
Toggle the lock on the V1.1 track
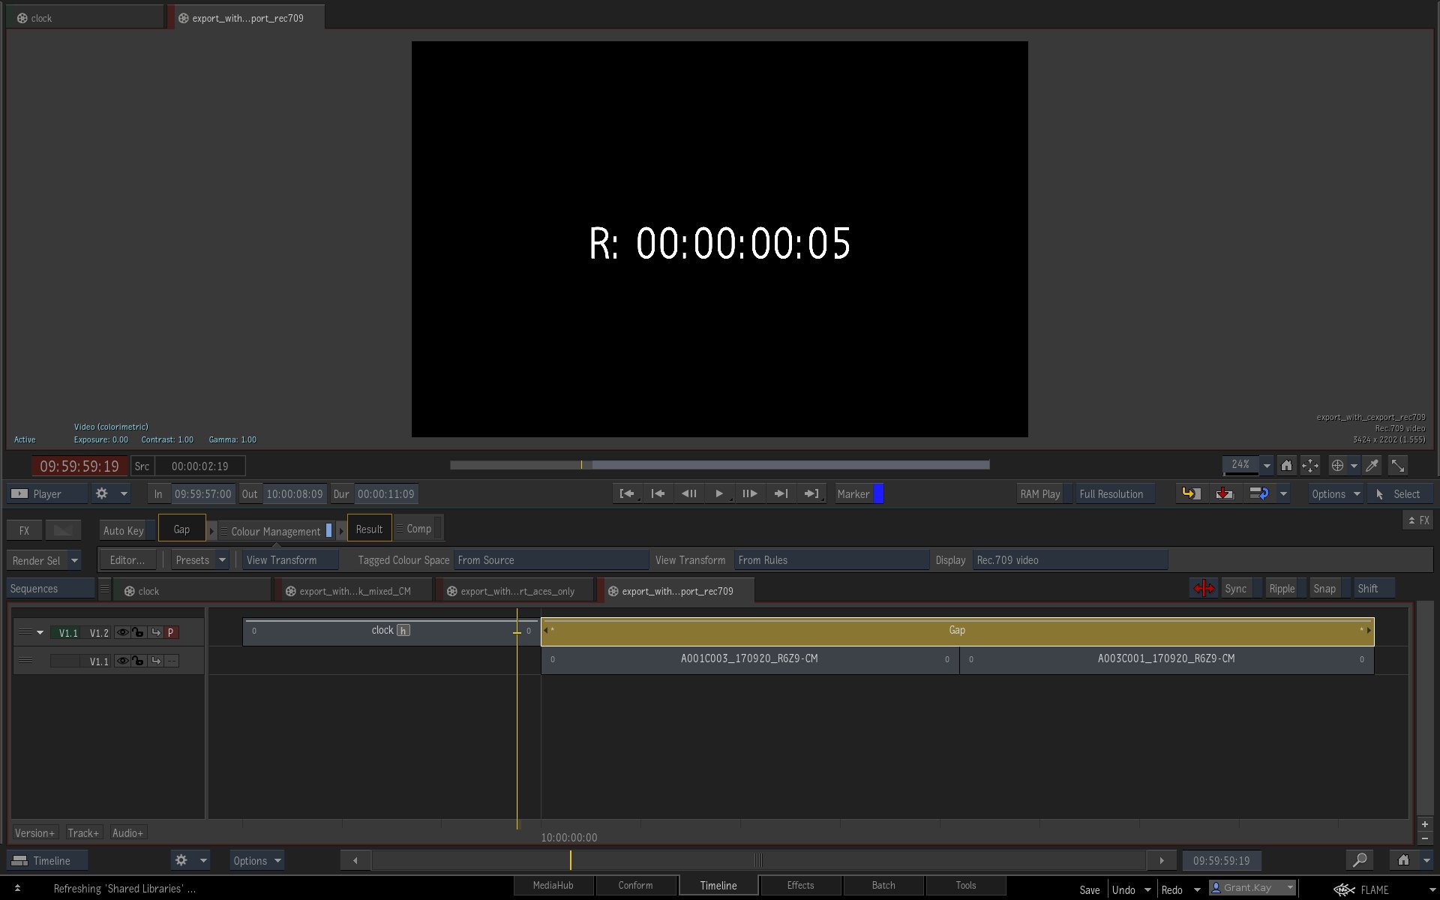click(138, 661)
